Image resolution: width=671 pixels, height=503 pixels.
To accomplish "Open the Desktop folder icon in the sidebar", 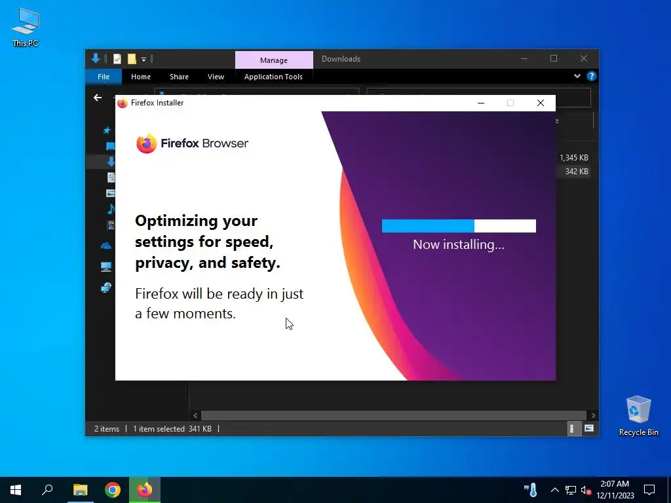I will [110, 146].
